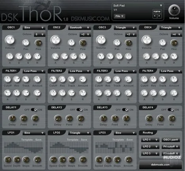Viewport: 185px width, 171px height.
Task: Go to the next preset arrow
Action: pos(159,16)
